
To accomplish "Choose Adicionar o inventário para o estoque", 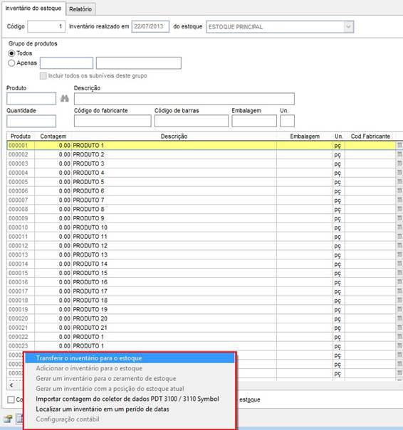I will coord(130,368).
